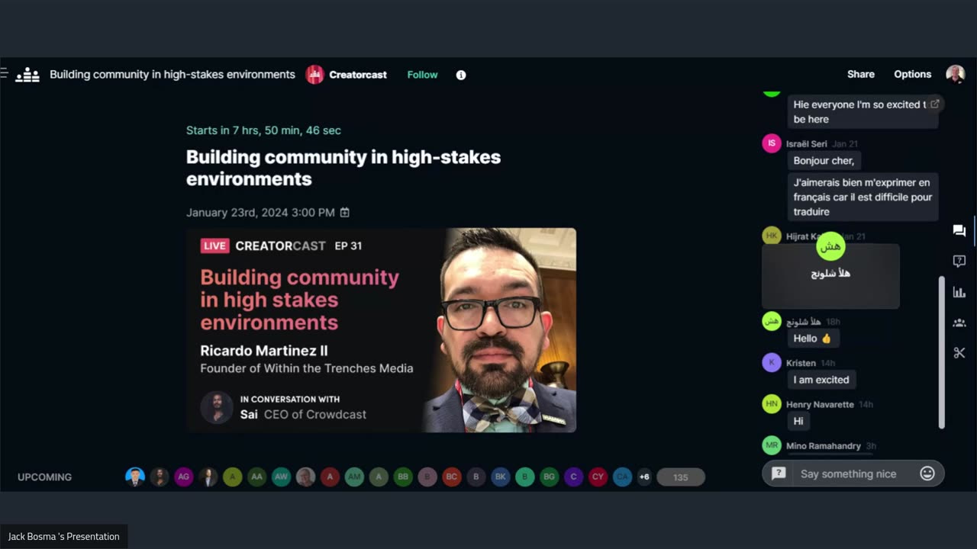The height and width of the screenshot is (549, 977).
Task: Select the AG attendee avatar
Action: click(x=184, y=477)
